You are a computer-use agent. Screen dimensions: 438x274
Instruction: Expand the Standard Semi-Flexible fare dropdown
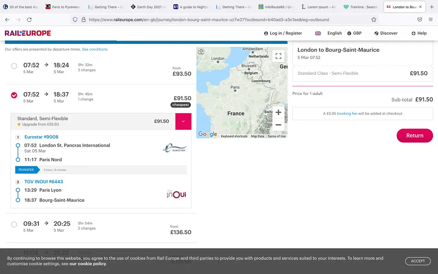pyautogui.click(x=183, y=121)
